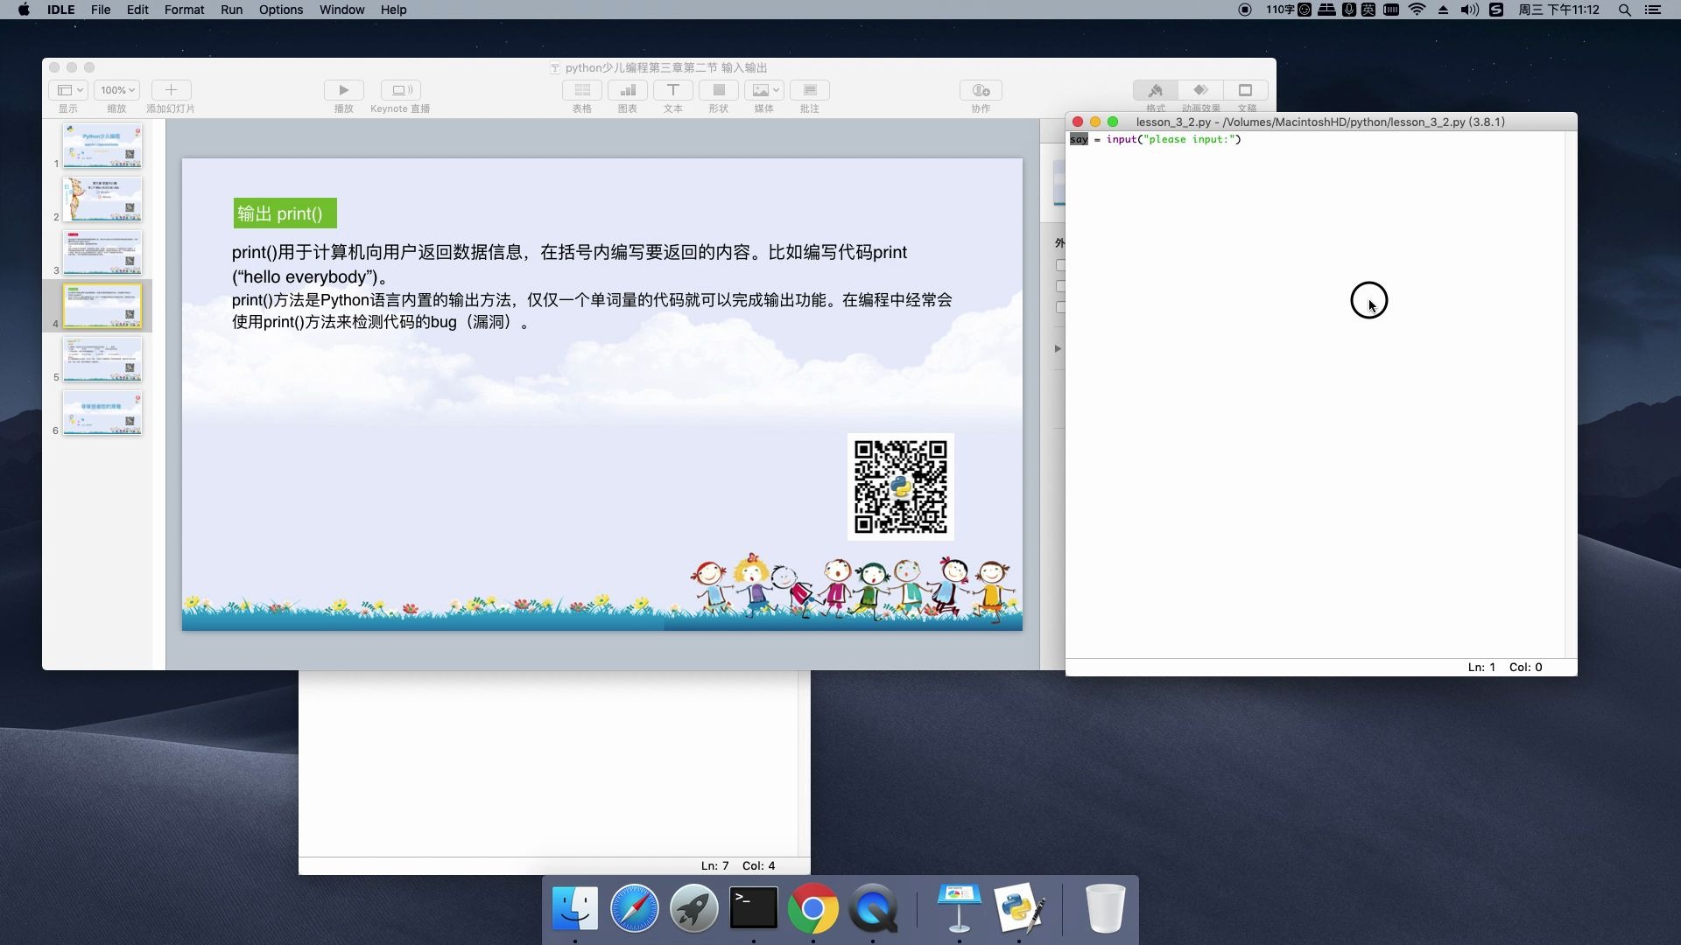
Task: Open the Collaborate toolbar icon
Action: (981, 90)
